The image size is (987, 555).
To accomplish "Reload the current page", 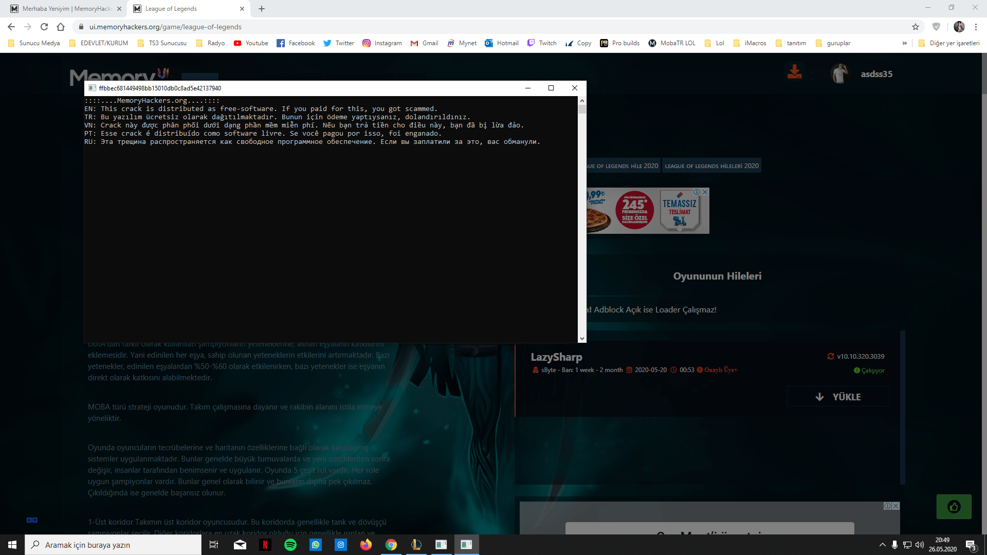I will coord(44,27).
